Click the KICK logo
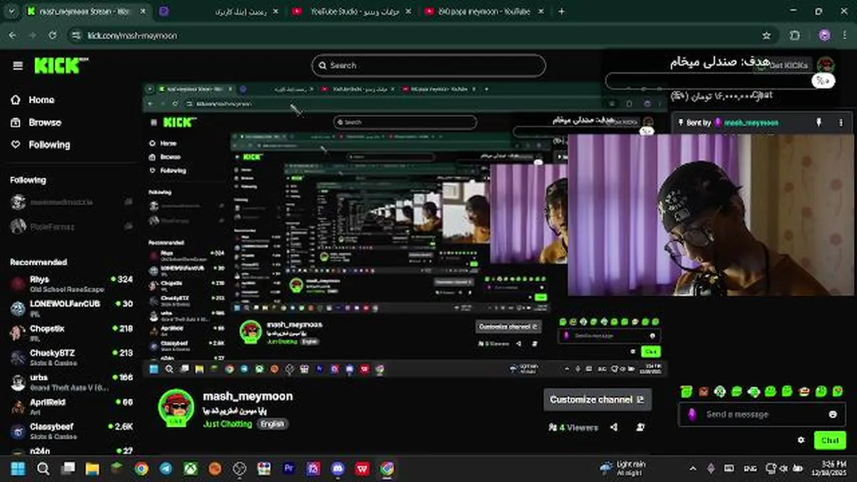The width and height of the screenshot is (857, 482). [x=61, y=65]
